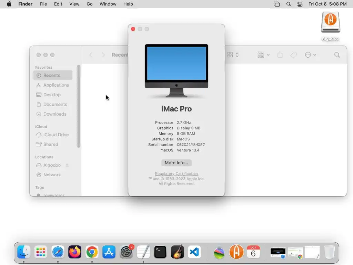Open Launchpad from the Dock
353x265 pixels.
pos(41,252)
